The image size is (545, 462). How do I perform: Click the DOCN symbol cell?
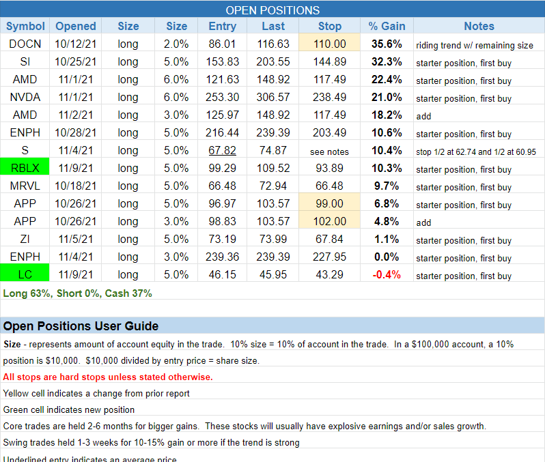[x=25, y=44]
